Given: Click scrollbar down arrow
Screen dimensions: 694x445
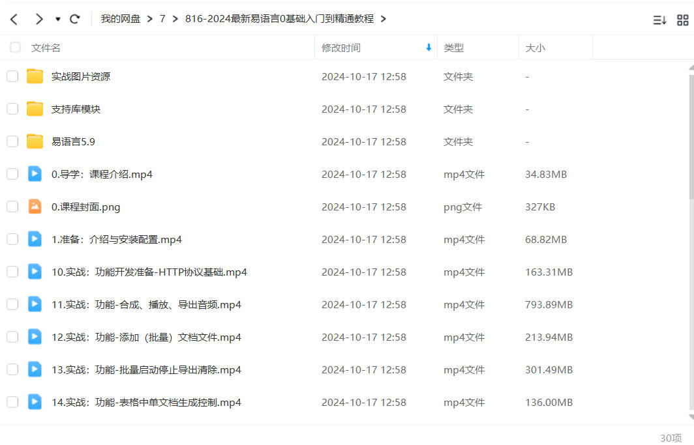Looking at the screenshot, I should click(x=691, y=417).
